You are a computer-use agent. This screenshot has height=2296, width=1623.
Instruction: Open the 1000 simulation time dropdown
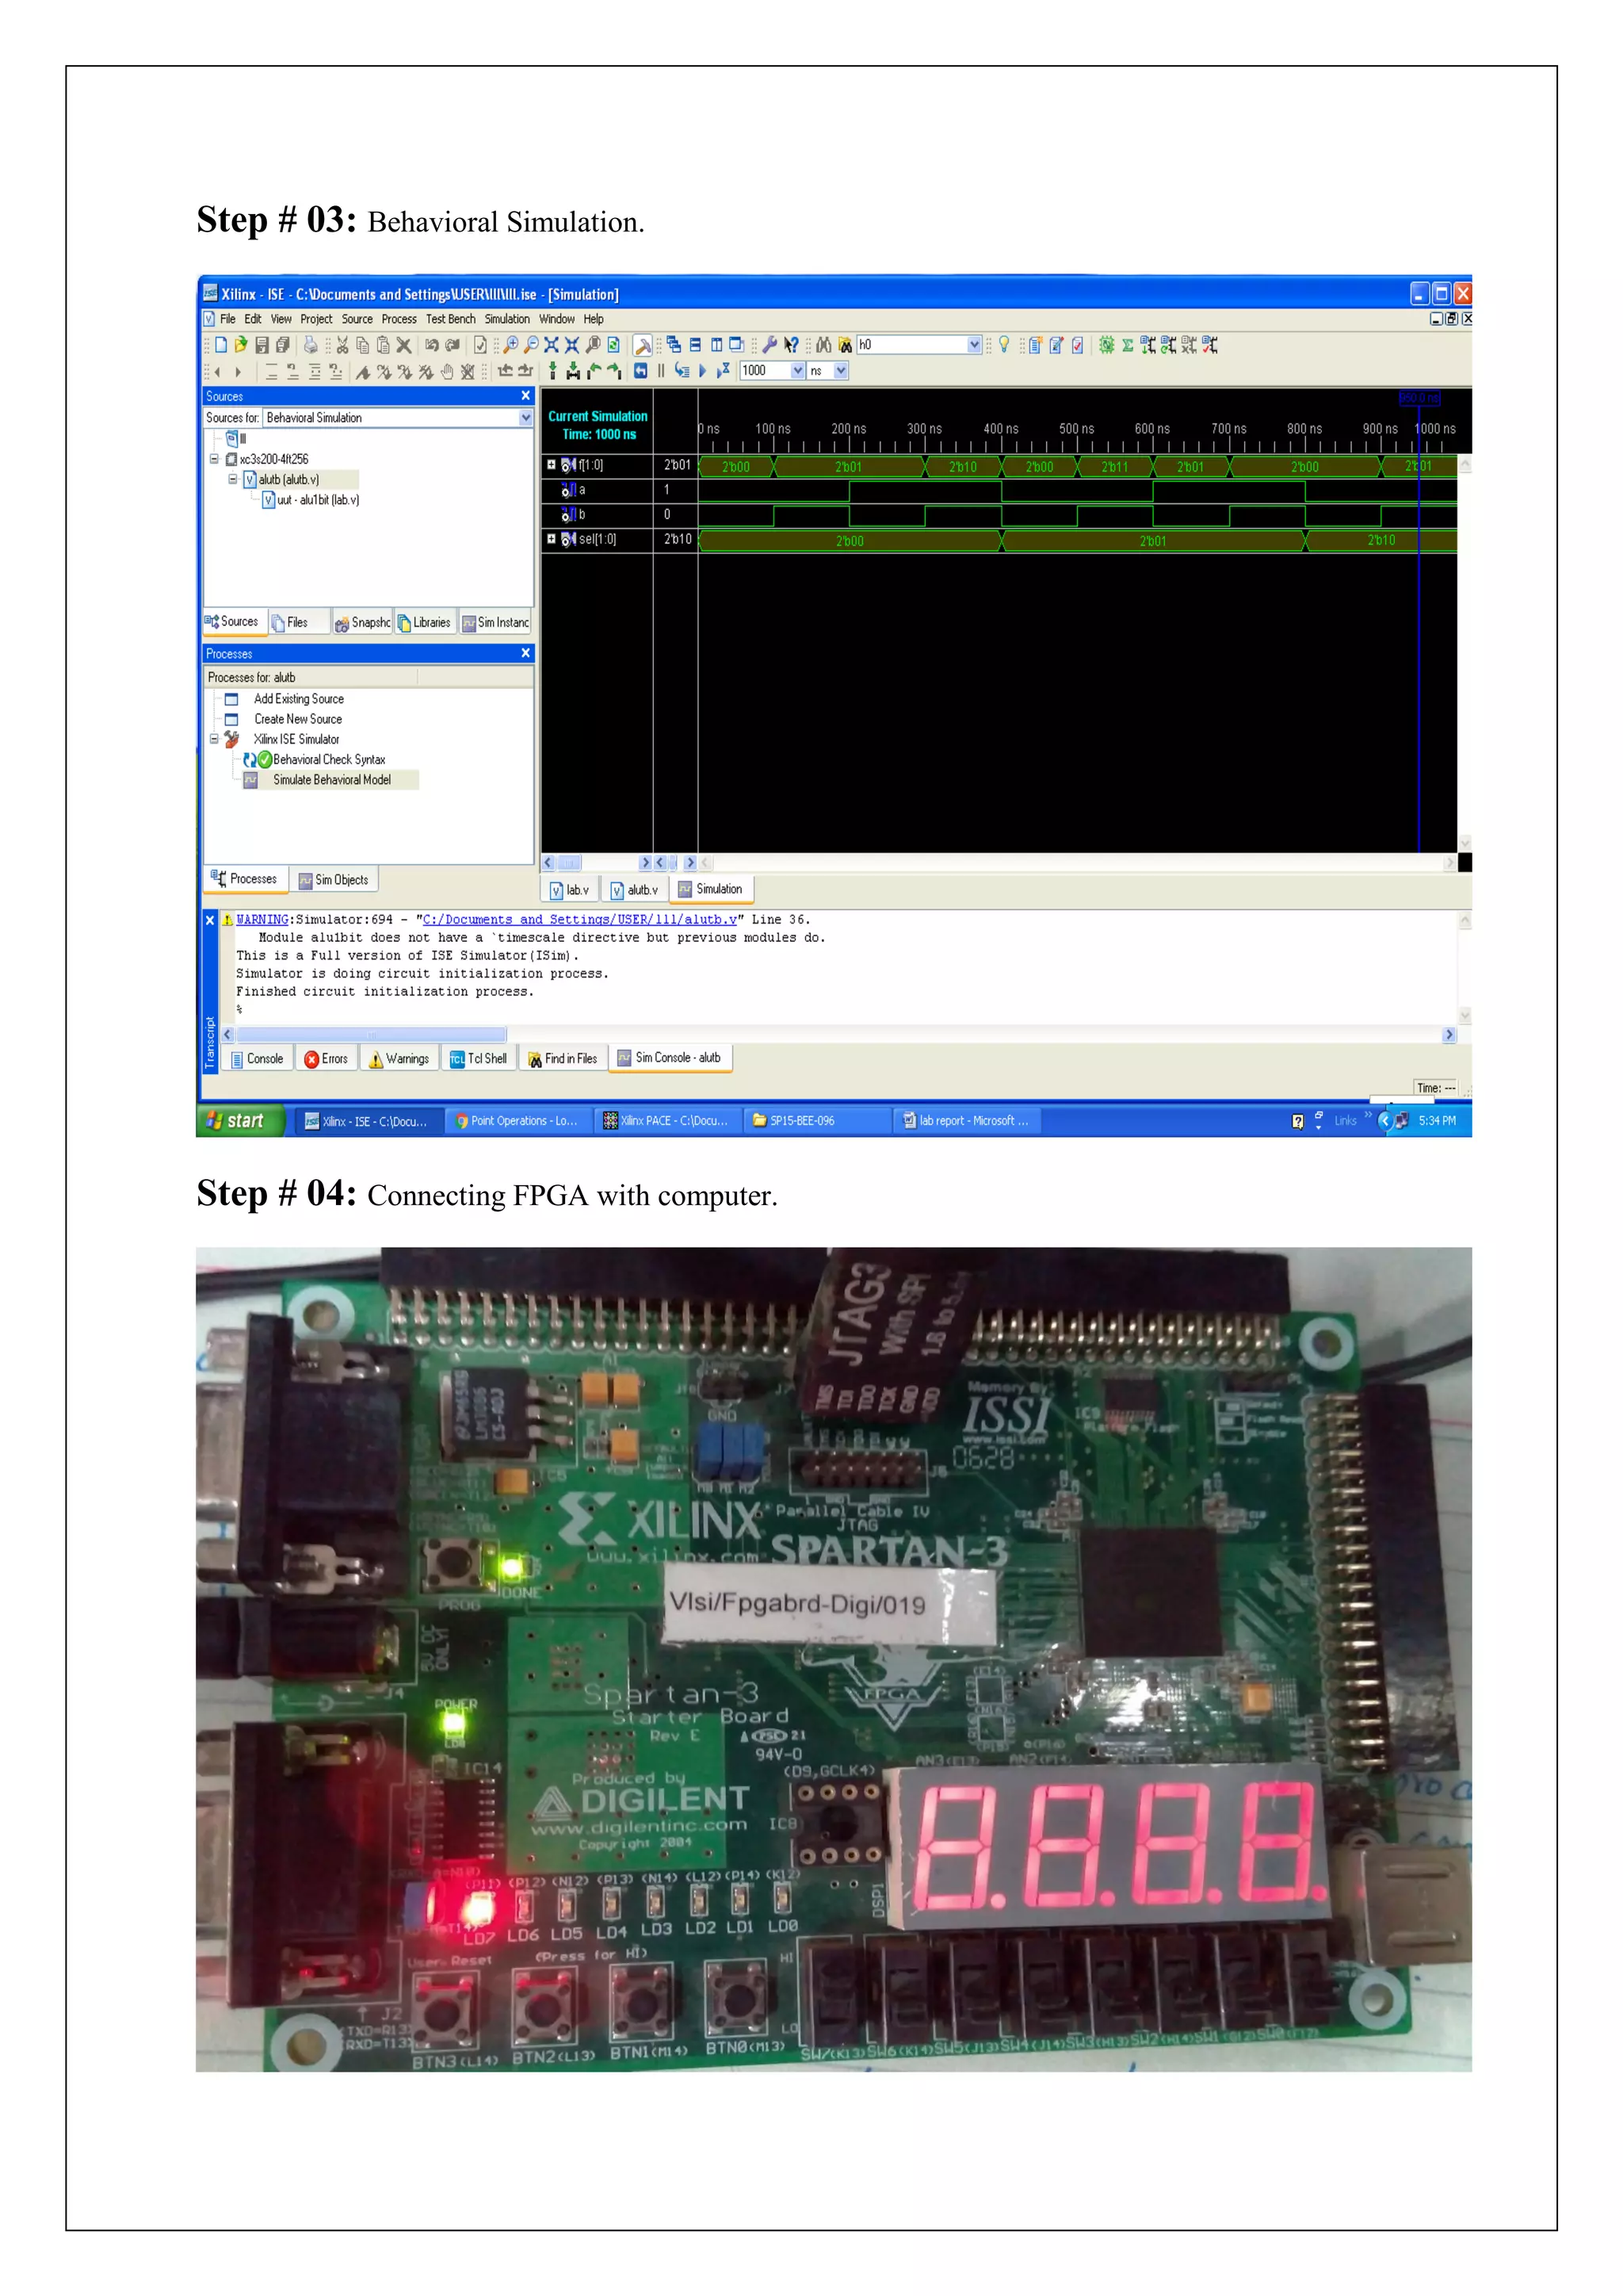pos(797,371)
